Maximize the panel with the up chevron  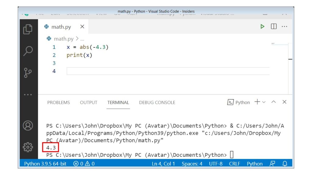pos(274,102)
